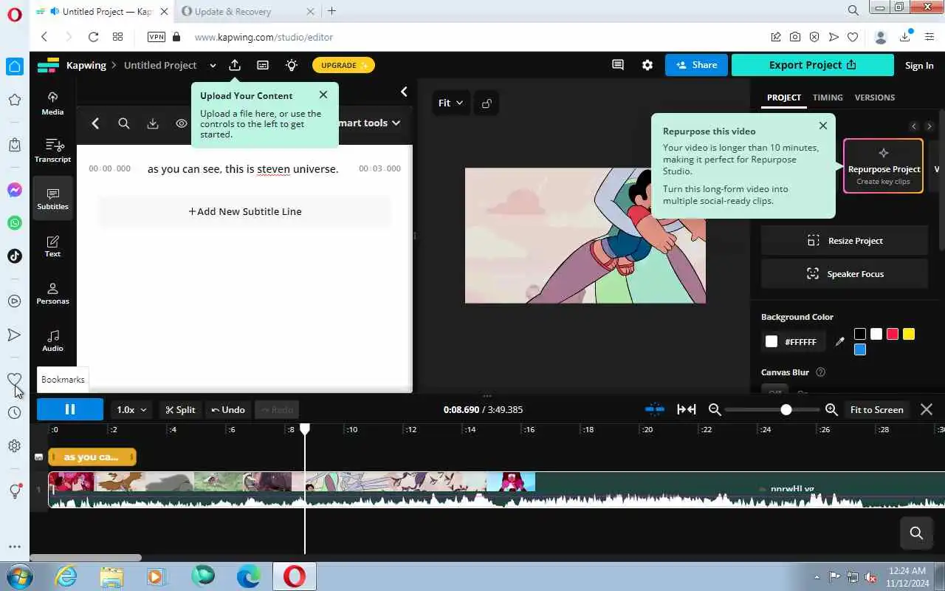The width and height of the screenshot is (945, 591).
Task: Click the Canvas Blur help icon
Action: [820, 372]
